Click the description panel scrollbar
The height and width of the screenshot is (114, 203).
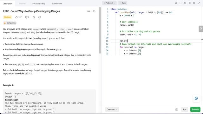pos(100,30)
